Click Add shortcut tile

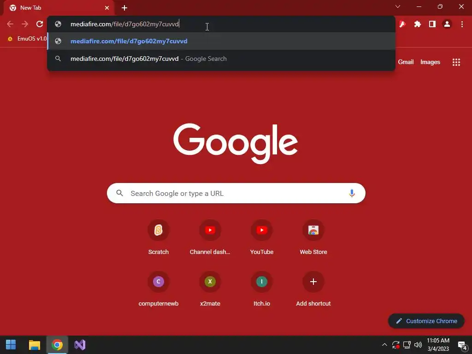coord(313,289)
